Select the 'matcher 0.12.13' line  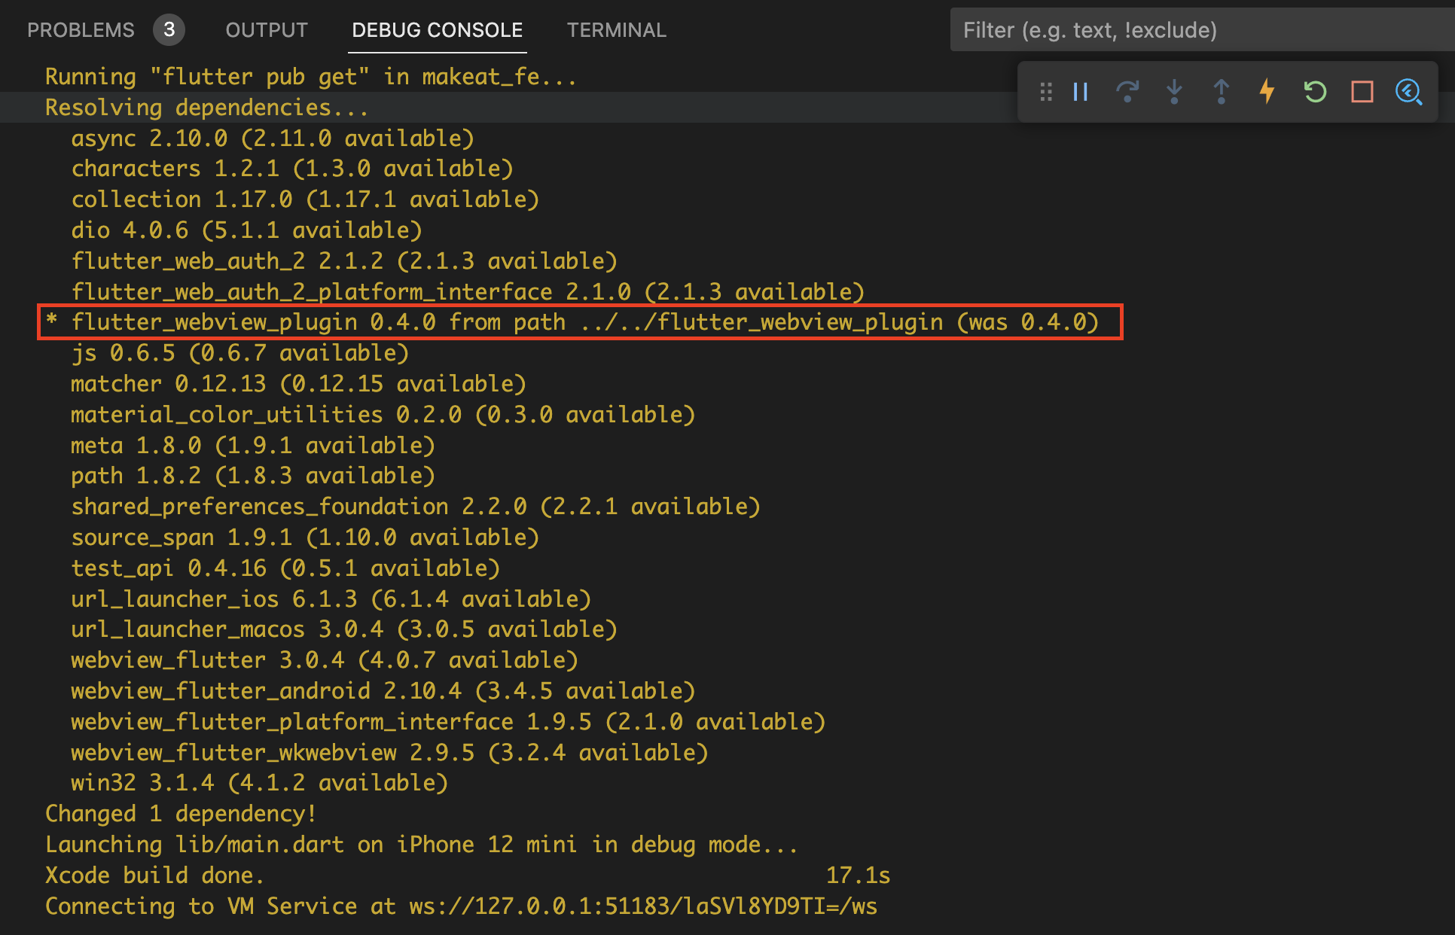[298, 384]
